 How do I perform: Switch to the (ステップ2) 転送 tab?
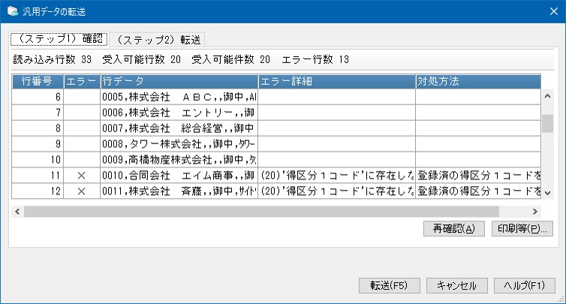tap(156, 40)
